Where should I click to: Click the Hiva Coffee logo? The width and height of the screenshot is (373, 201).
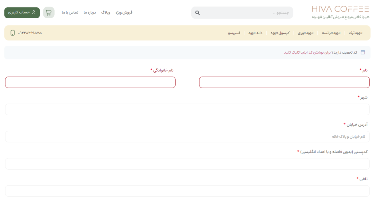click(x=340, y=12)
